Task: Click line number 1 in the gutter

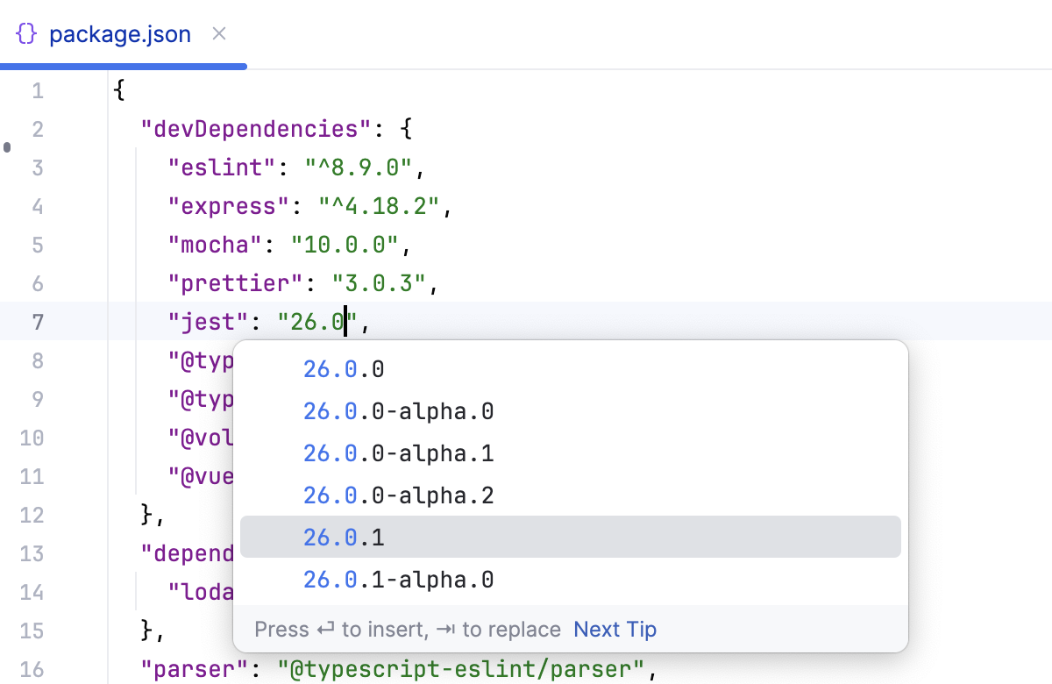Action: point(37,89)
